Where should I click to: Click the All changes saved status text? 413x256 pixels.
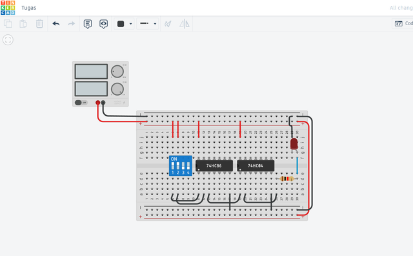click(401, 8)
